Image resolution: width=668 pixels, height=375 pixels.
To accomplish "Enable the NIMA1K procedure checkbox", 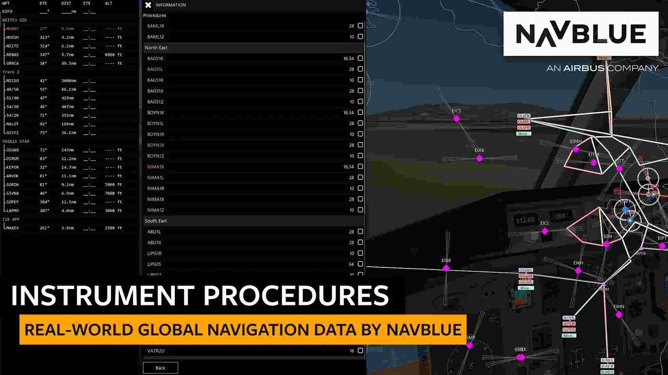I will [360, 166].
